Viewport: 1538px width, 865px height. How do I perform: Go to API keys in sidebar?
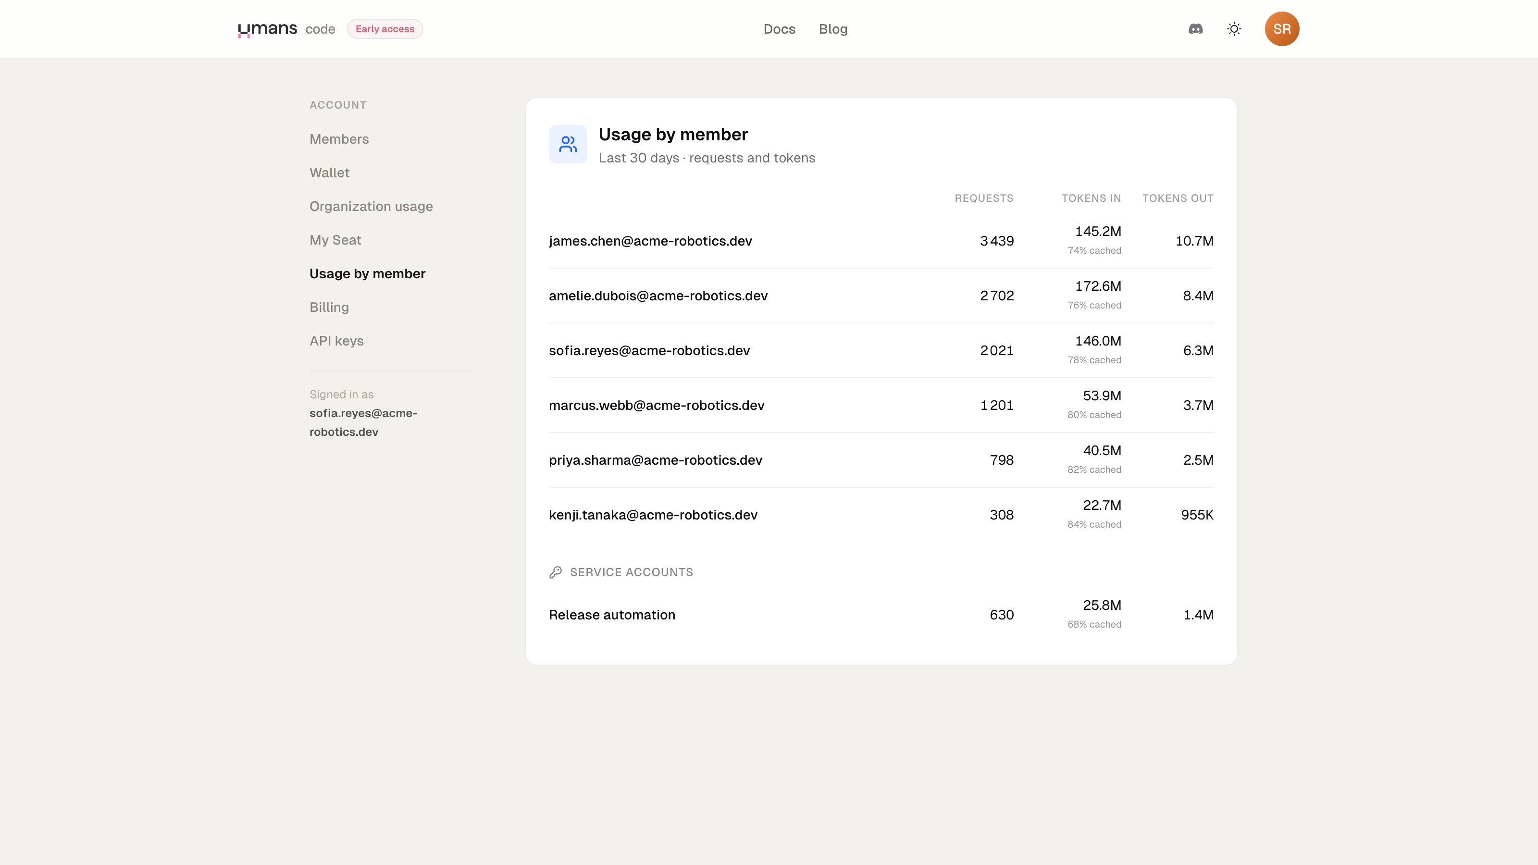click(336, 341)
